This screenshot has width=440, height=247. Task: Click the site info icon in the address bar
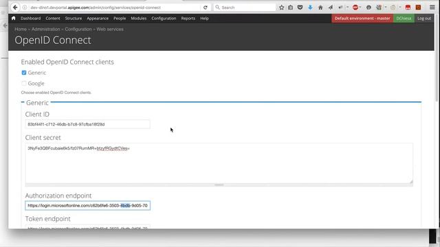25,8
